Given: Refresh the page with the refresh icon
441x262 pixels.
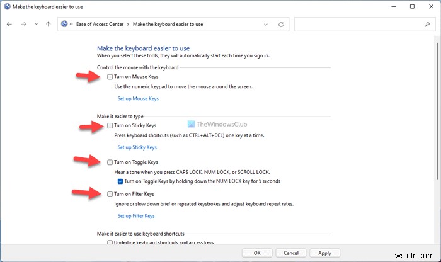Looking at the screenshot, I should point(281,25).
